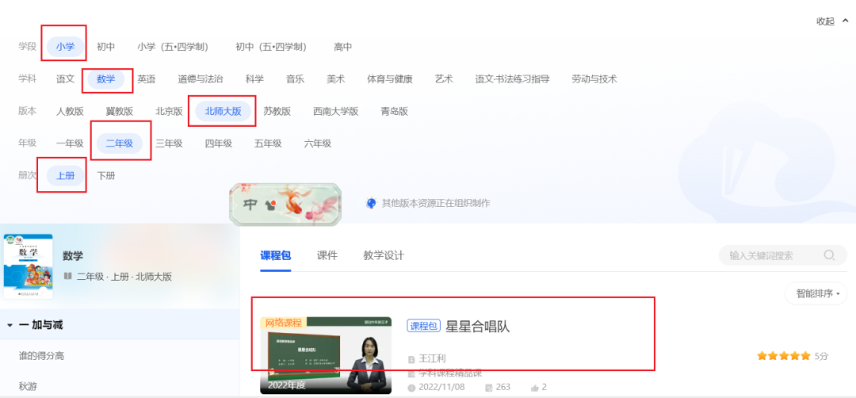Switch to the 教学设计 tab
Screen dimensions: 856x398
coord(384,255)
